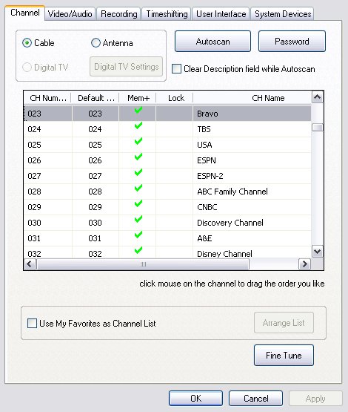Click the scroll left arrow below channel list
This screenshot has width=348, height=412.
click(x=30, y=264)
